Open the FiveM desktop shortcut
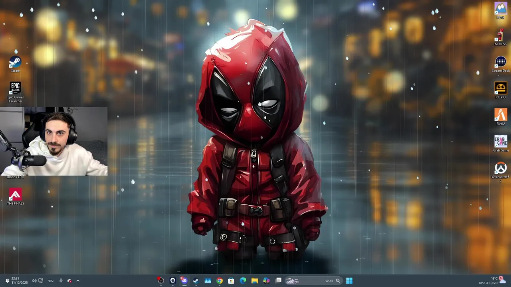 click(501, 117)
